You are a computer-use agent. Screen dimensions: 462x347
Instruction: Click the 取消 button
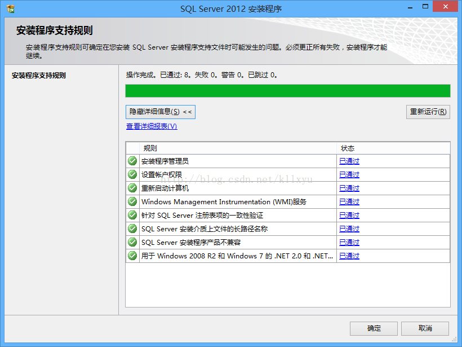(x=425, y=328)
